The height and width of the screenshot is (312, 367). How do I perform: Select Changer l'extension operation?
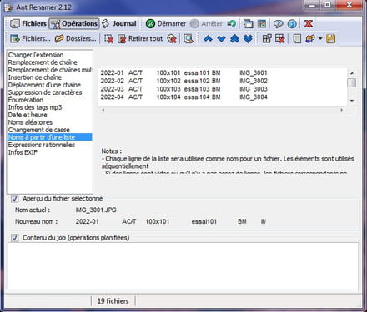tap(36, 55)
